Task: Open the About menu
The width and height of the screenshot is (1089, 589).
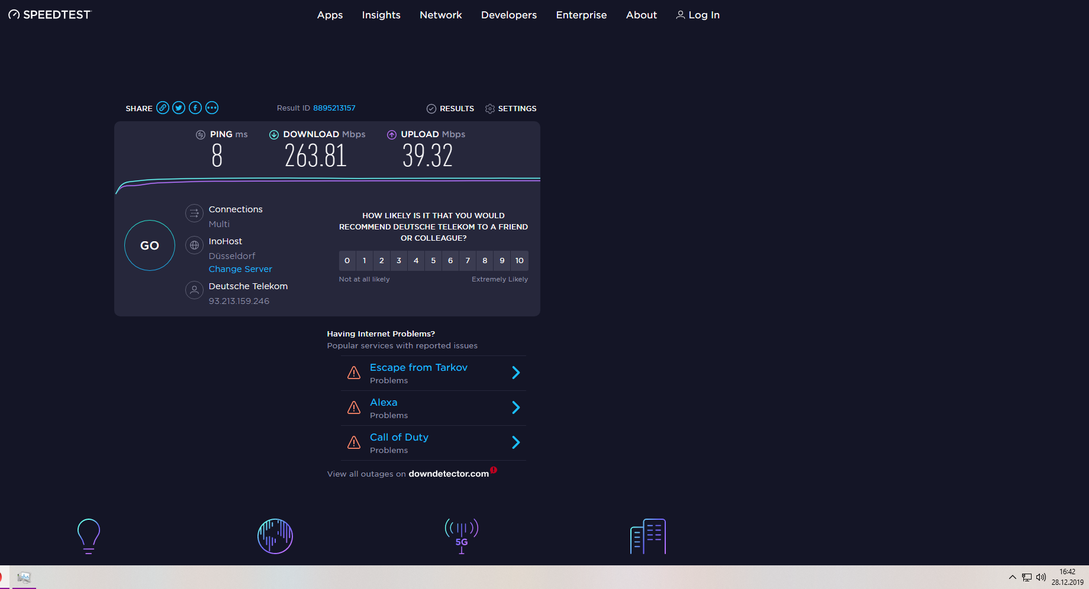Action: click(642, 15)
